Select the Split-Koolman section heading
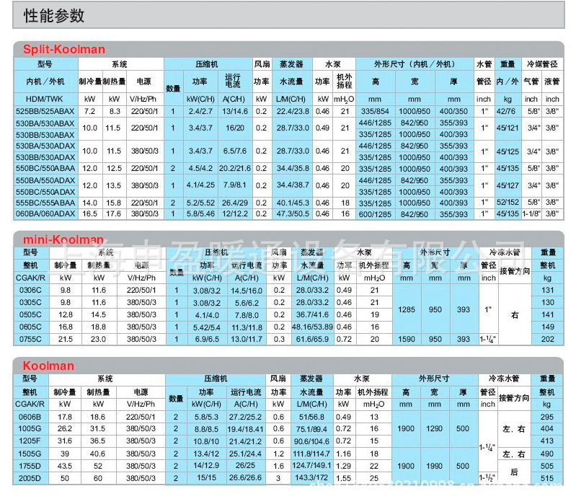576x504 pixels. (x=64, y=49)
